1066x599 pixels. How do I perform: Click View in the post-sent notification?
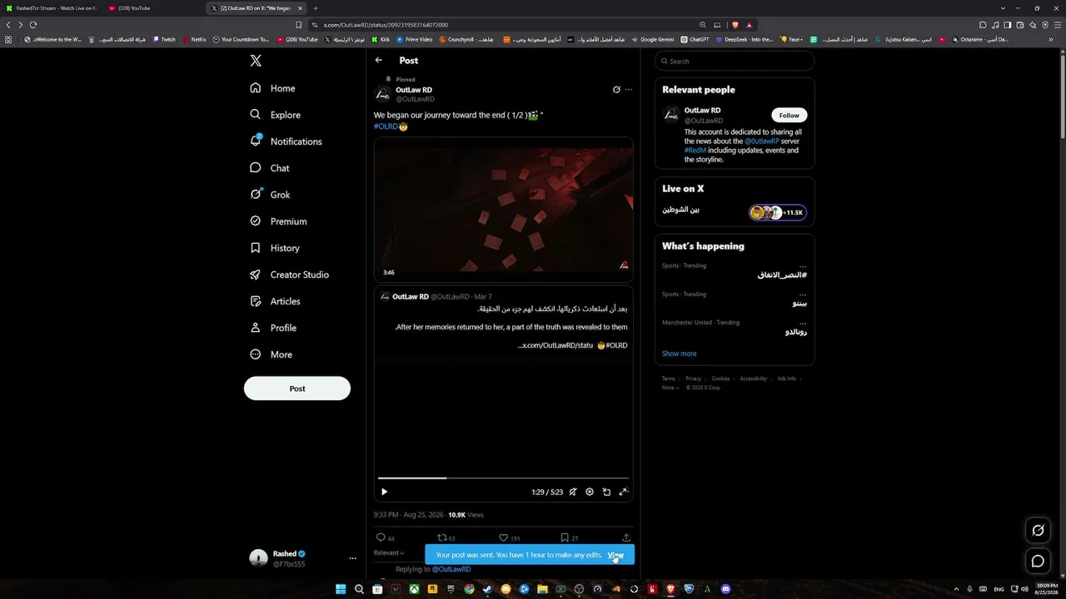(615, 555)
